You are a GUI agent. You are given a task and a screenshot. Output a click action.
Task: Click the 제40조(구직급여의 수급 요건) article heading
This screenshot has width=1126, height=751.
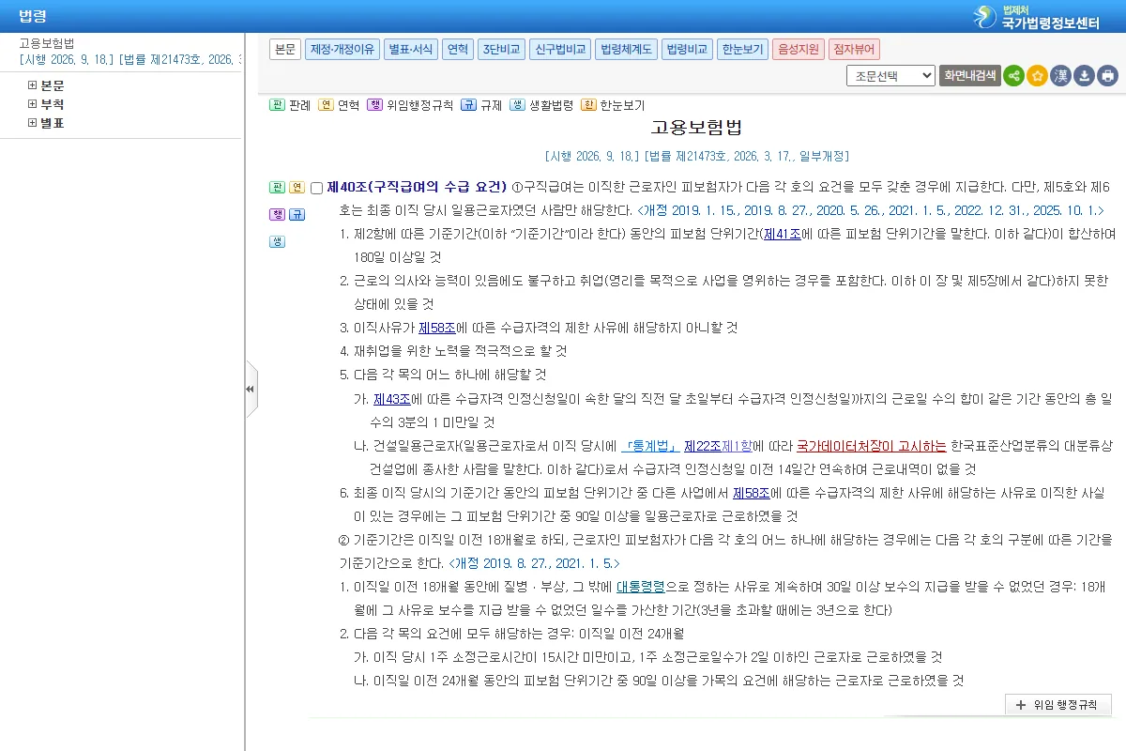[x=417, y=187]
